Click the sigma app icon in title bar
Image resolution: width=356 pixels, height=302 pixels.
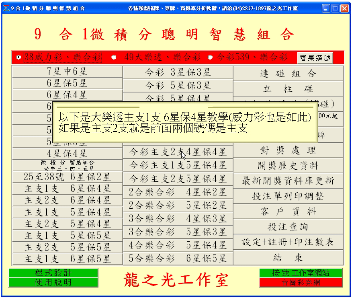(x=6, y=8)
